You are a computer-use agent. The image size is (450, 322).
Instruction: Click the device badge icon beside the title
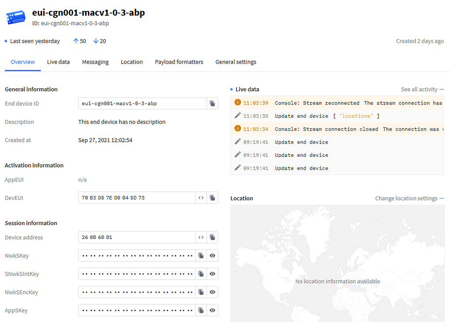coord(15,18)
